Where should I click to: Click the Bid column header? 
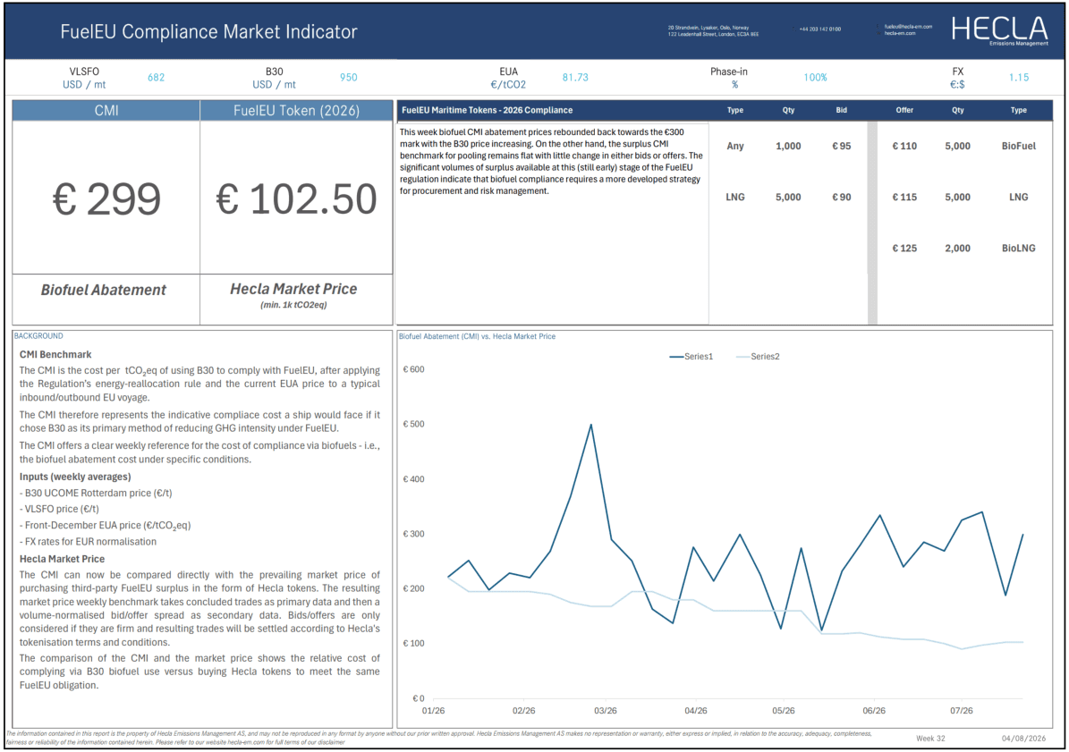[841, 110]
